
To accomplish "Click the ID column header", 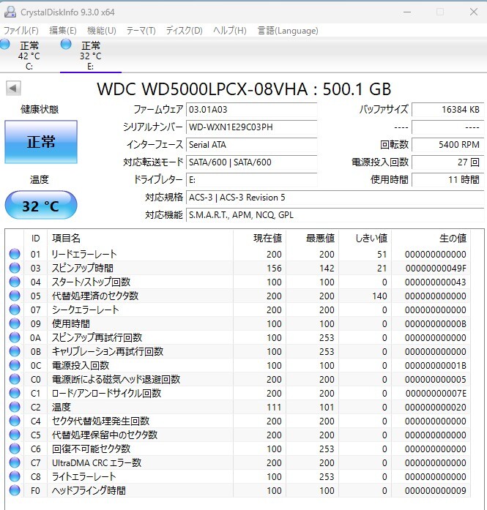I will coord(35,239).
